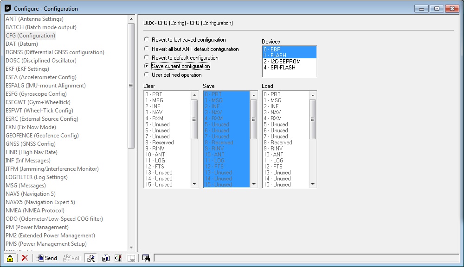Click scroll-up arrow of message list

pyautogui.click(x=131, y=19)
